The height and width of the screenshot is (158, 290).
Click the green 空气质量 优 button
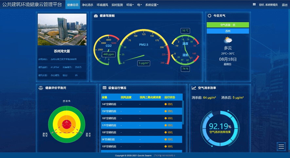pyautogui.click(x=228, y=25)
